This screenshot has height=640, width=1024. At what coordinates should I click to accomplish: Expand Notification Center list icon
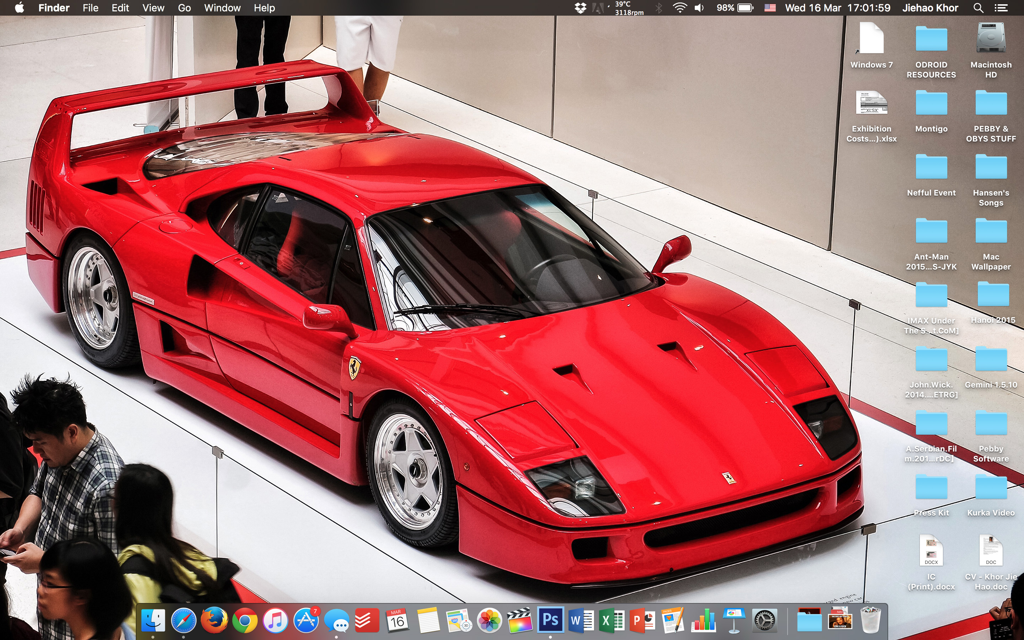pos(1001,7)
